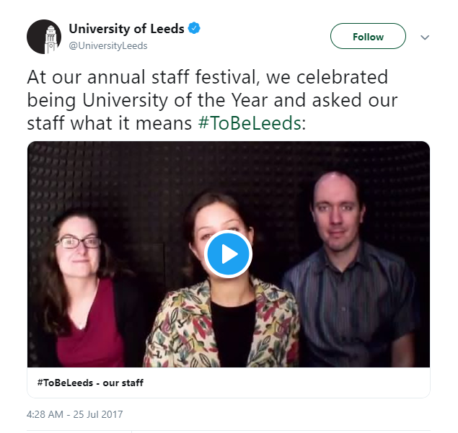Follow University of Leeds
Screen dimensions: 458x433
click(x=368, y=37)
